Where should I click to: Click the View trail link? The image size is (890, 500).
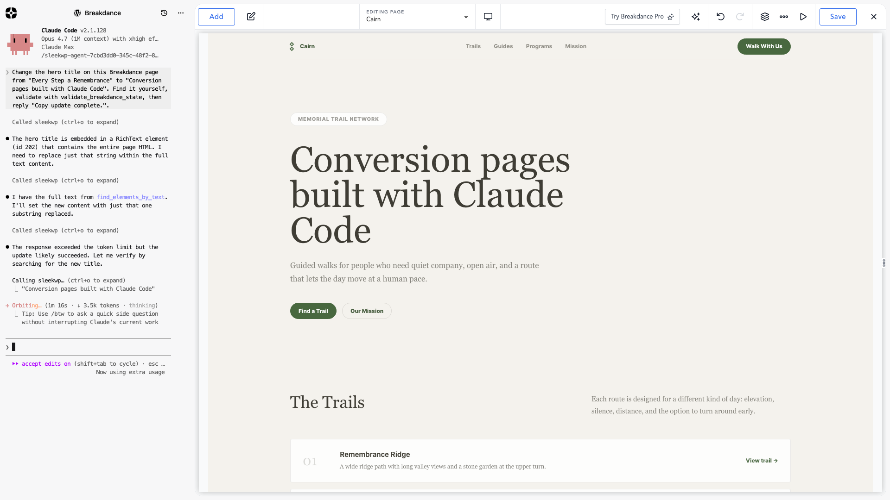[762, 461]
